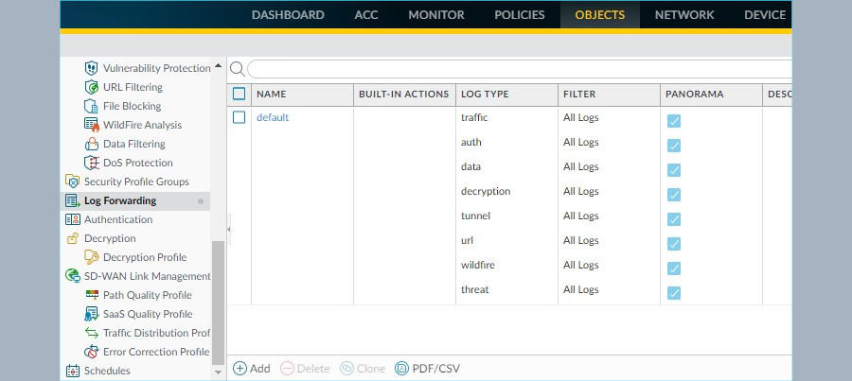Click the Delete button
This screenshot has width=852, height=381.
click(306, 369)
